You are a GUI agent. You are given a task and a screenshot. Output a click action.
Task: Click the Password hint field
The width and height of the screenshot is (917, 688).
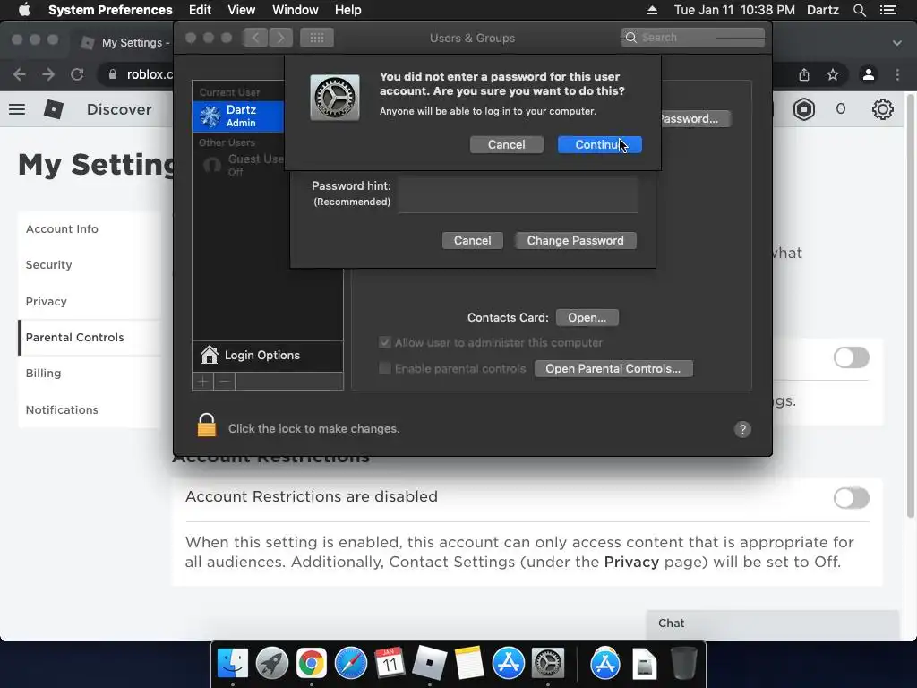518,194
